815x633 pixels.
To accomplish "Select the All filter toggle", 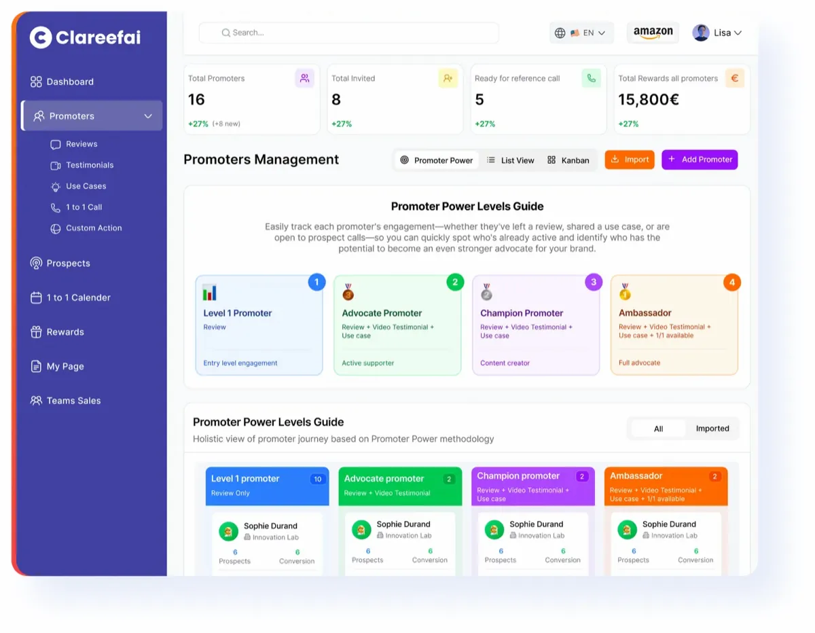I will coord(658,429).
